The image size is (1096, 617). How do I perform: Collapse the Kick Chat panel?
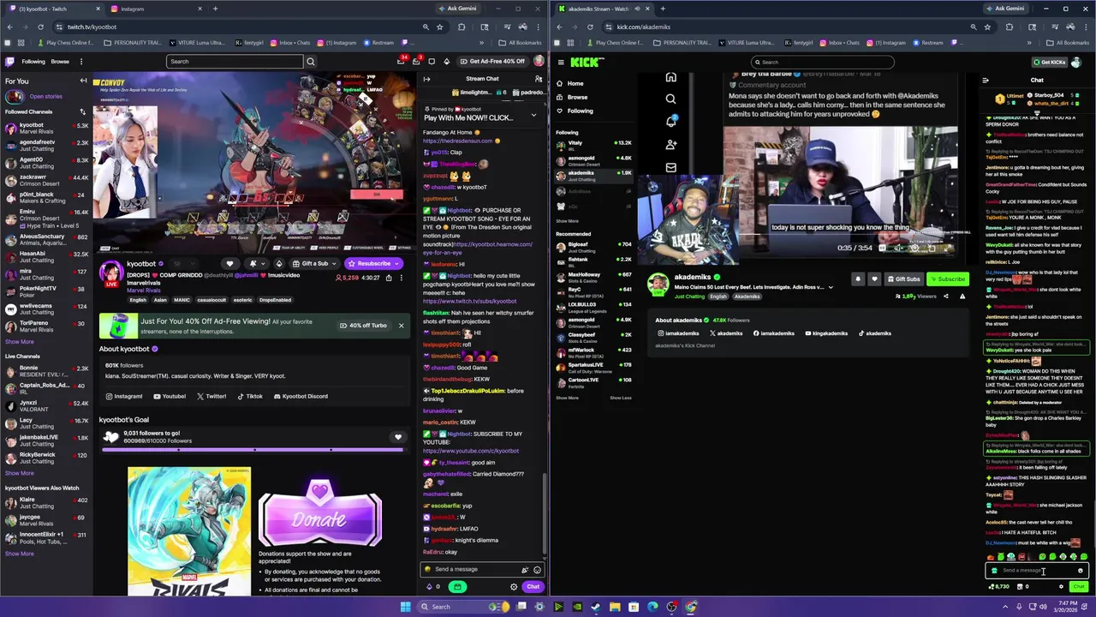tap(986, 81)
